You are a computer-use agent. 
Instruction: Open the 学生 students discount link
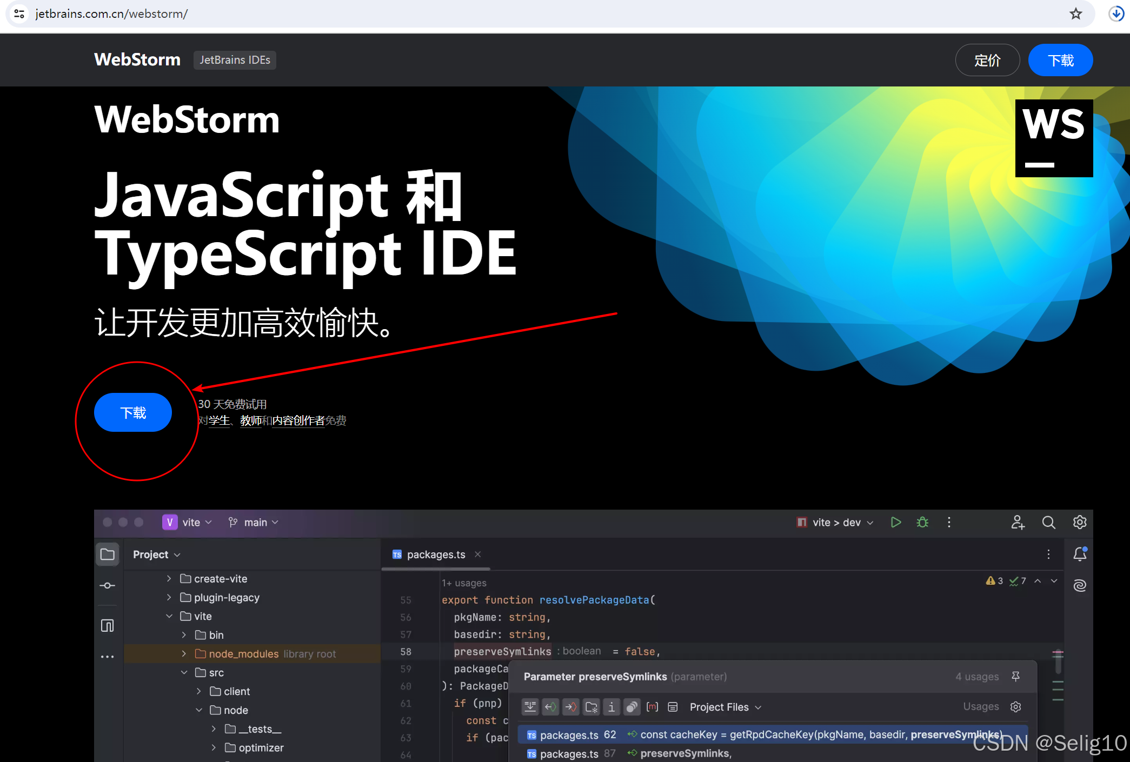coord(219,420)
